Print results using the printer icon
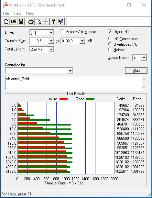 31,21
